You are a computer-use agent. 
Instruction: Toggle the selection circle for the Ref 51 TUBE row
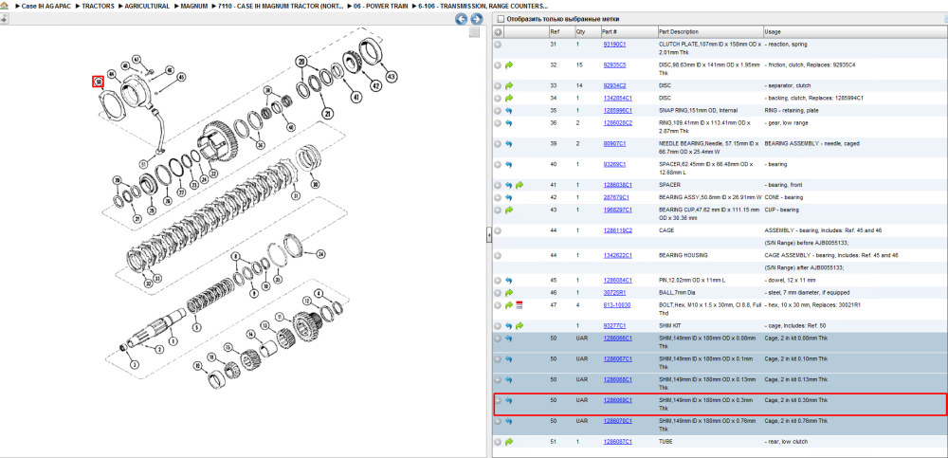click(x=498, y=442)
